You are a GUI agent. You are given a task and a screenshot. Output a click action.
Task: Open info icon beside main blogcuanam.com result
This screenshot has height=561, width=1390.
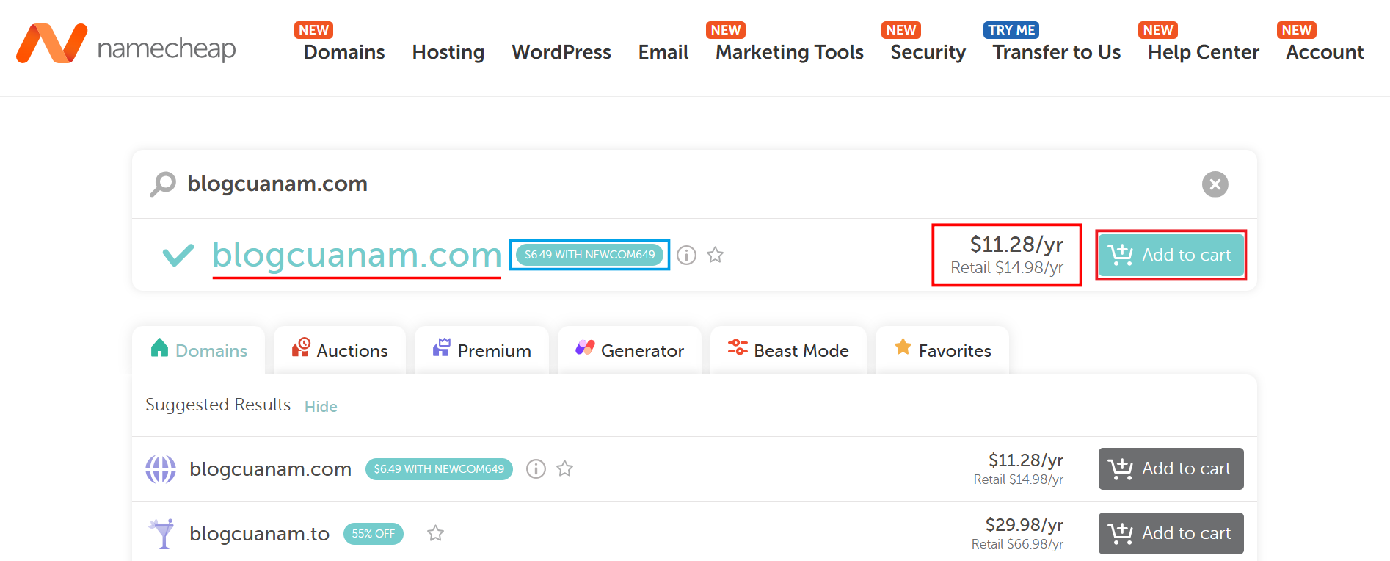686,255
